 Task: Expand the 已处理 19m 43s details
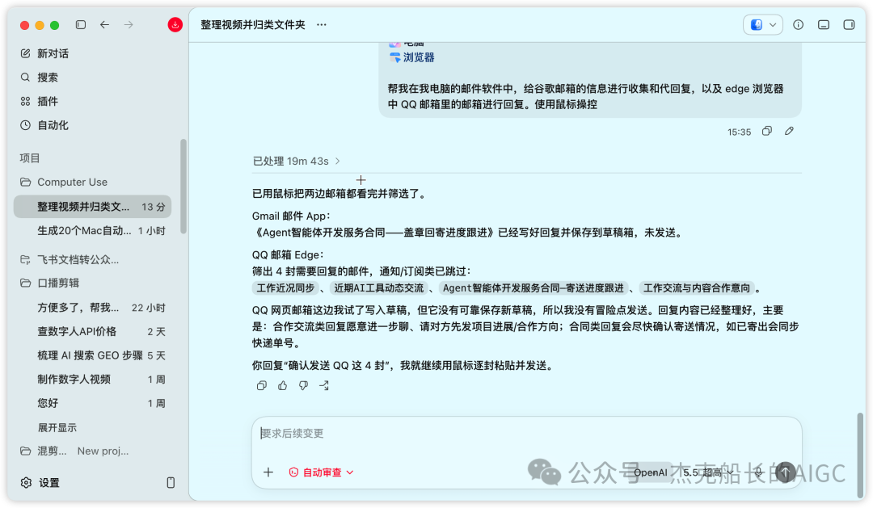point(296,161)
